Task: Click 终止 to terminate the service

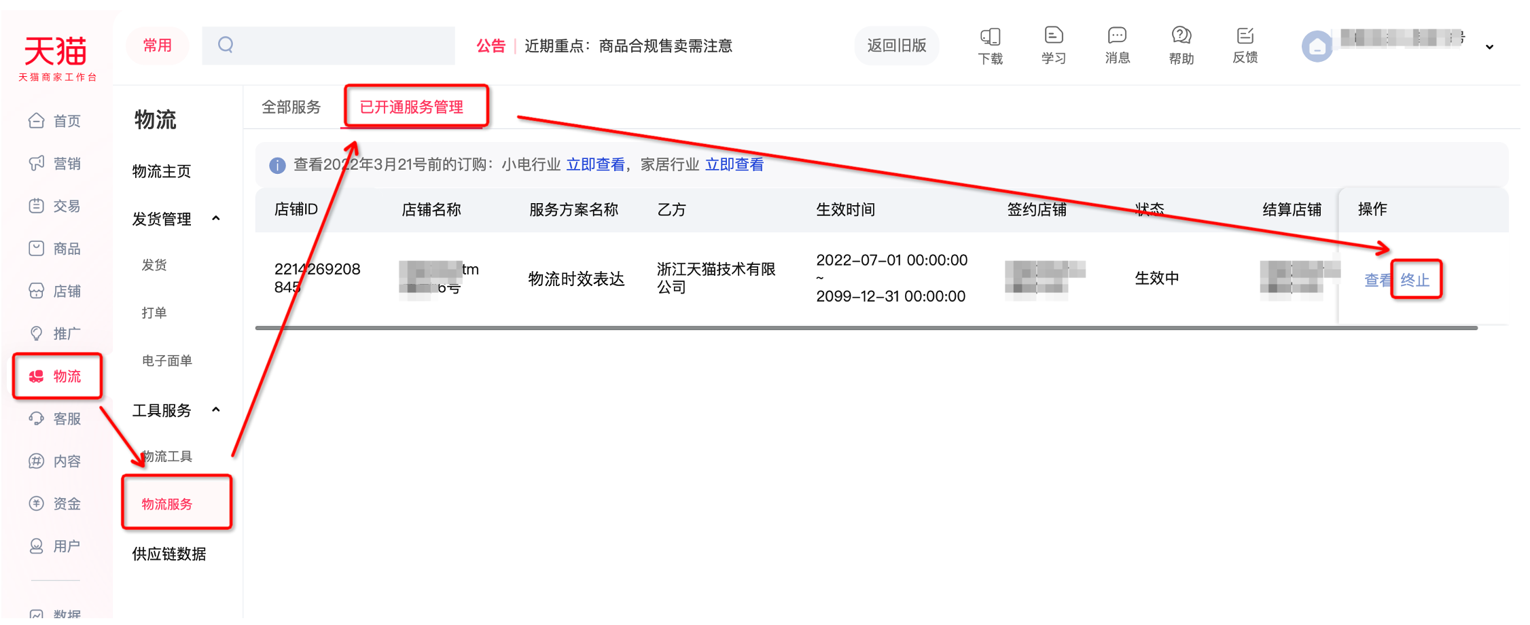Action: (x=1415, y=280)
